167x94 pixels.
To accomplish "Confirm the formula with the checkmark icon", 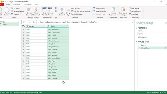I will 29,22.
